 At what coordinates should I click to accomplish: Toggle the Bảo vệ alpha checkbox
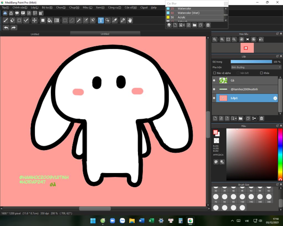214,73
